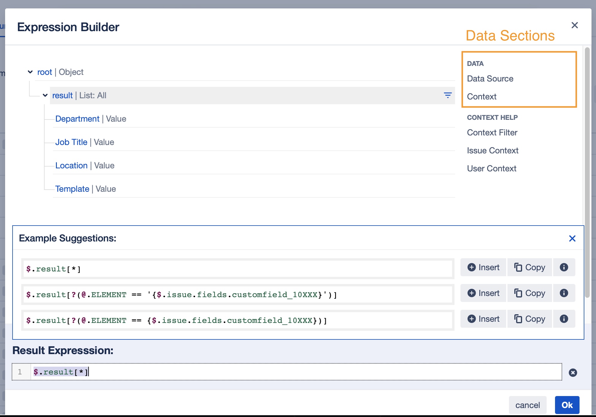The image size is (596, 417).
Task: Confirm with the Ok button
Action: pyautogui.click(x=567, y=405)
